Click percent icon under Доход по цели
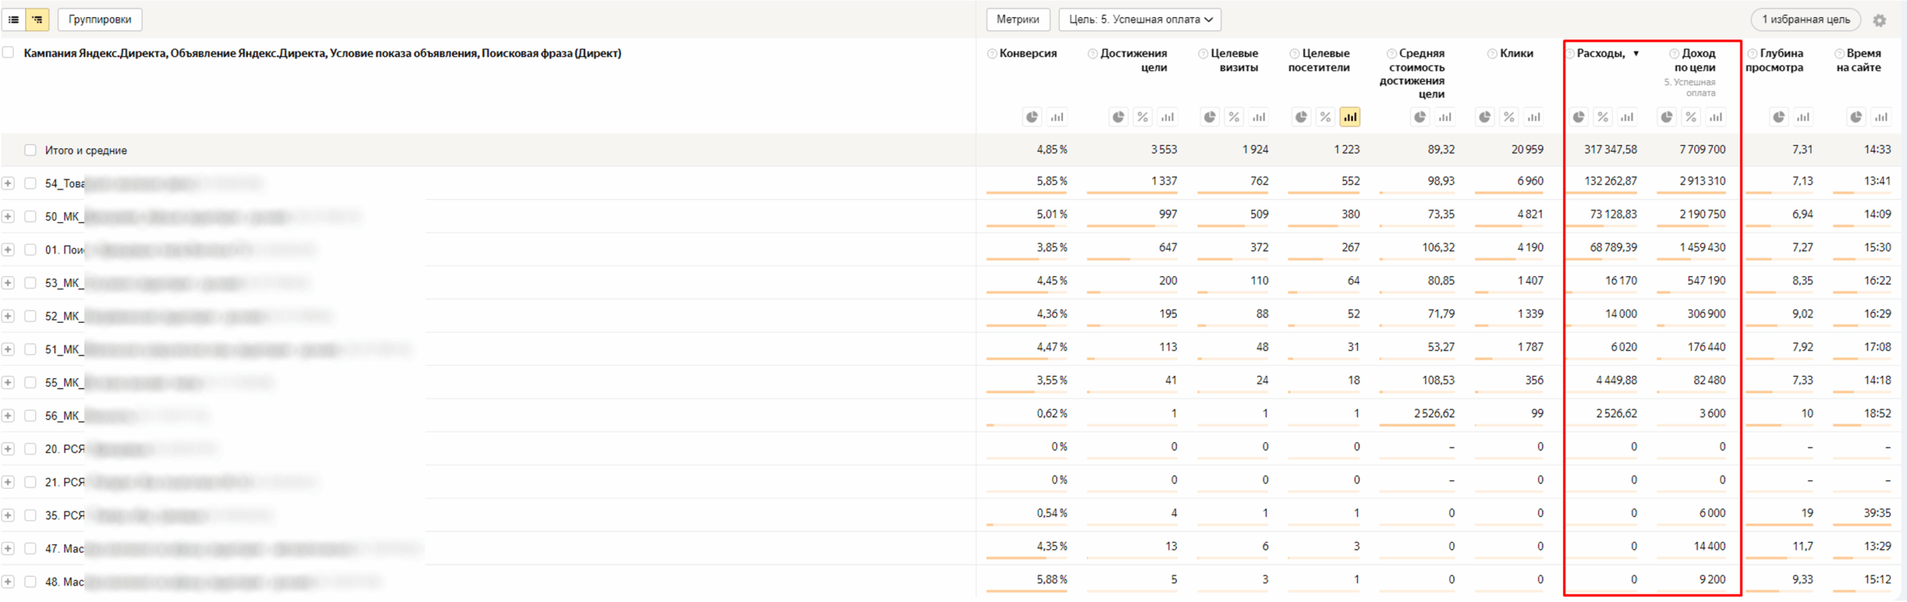Image resolution: width=1907 pixels, height=602 pixels. (x=1691, y=117)
